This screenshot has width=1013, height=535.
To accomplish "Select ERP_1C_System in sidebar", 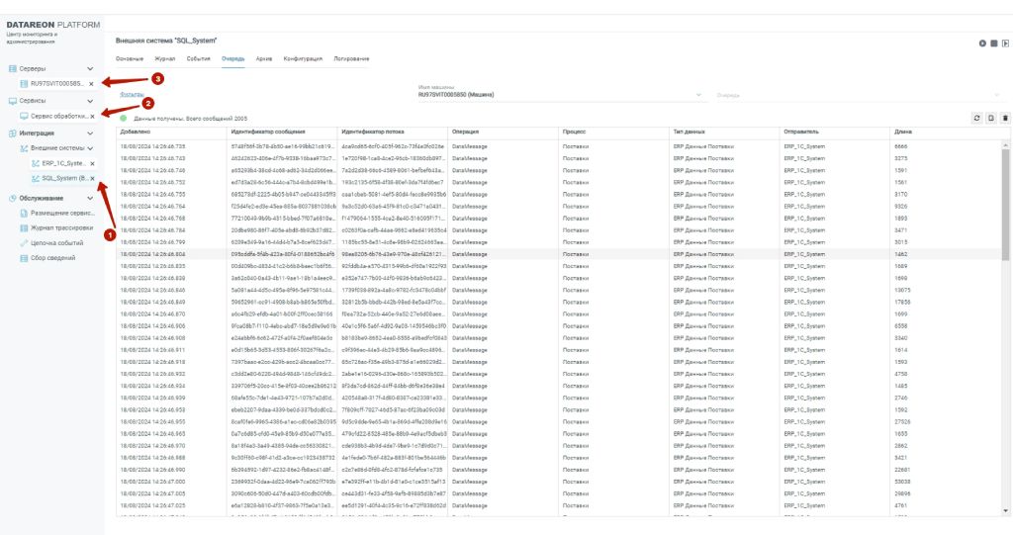I will pos(63,163).
